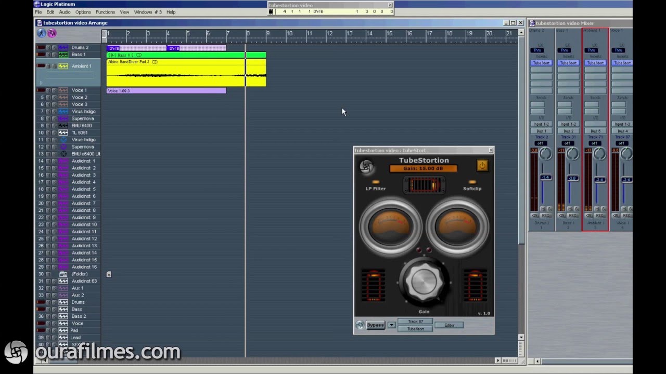Image resolution: width=666 pixels, height=374 pixels.
Task: Open the Tube Stort insert on Drums 2
Action: click(541, 63)
